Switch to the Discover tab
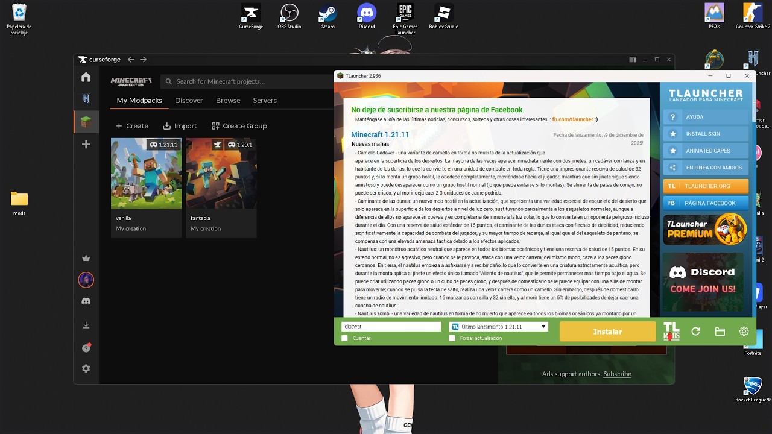This screenshot has height=434, width=772. (x=189, y=101)
